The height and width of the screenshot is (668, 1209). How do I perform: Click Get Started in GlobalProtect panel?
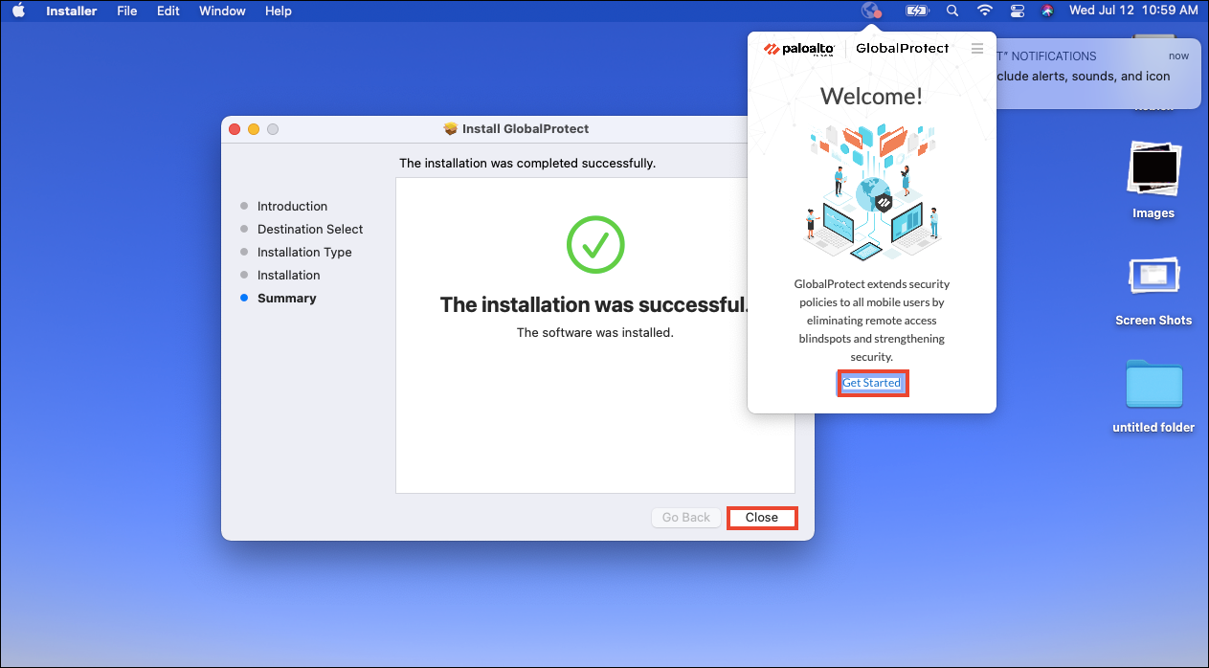[x=871, y=383]
